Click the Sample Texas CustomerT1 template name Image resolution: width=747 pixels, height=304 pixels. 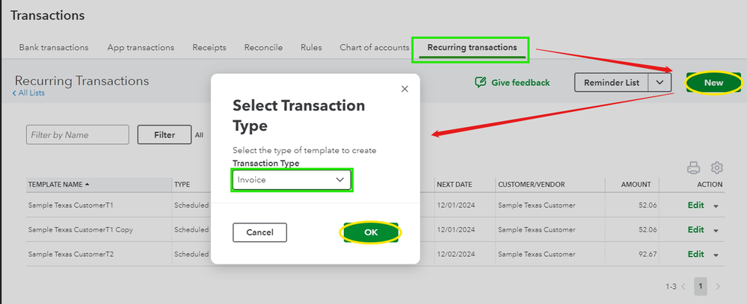pyautogui.click(x=70, y=205)
